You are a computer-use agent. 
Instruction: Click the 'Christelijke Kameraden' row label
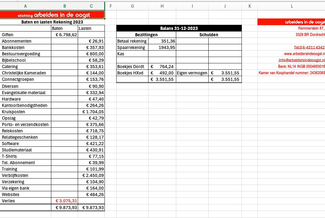(24, 73)
